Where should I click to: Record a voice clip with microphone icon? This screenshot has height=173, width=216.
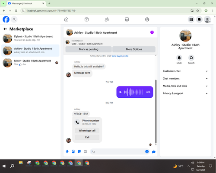tap(67, 151)
